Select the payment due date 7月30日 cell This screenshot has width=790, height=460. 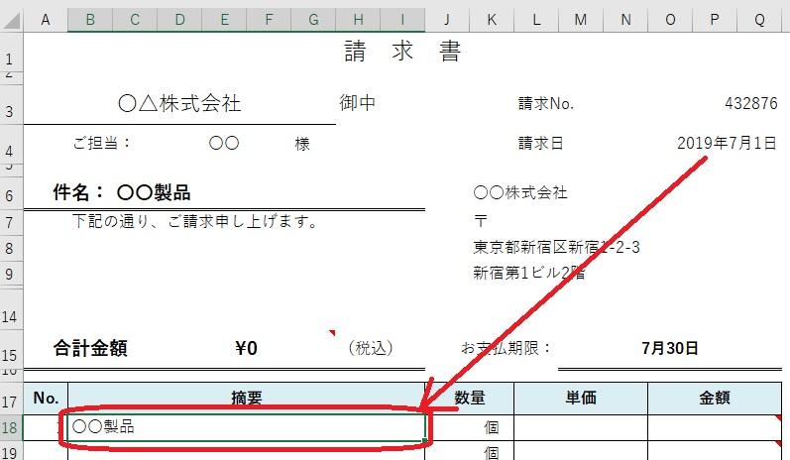click(x=669, y=348)
